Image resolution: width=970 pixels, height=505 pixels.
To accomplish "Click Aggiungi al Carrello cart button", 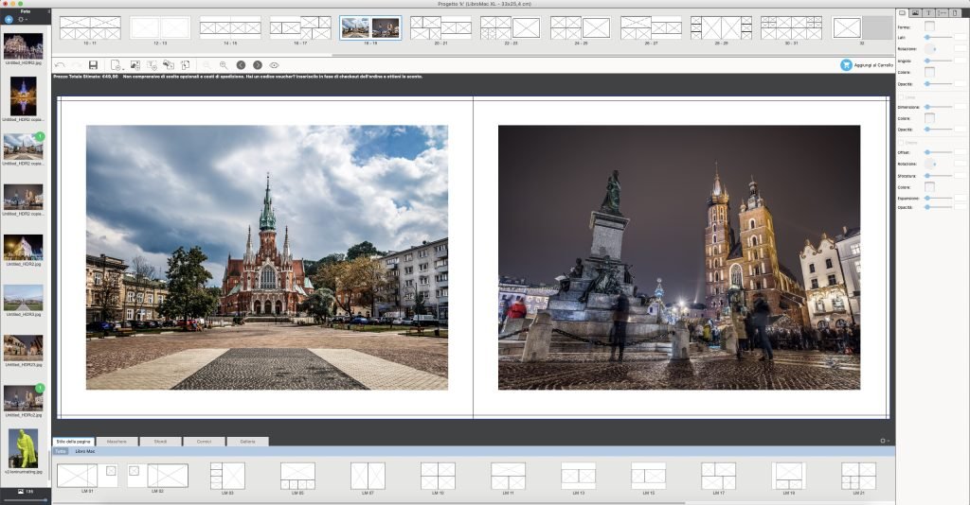I will point(866,65).
